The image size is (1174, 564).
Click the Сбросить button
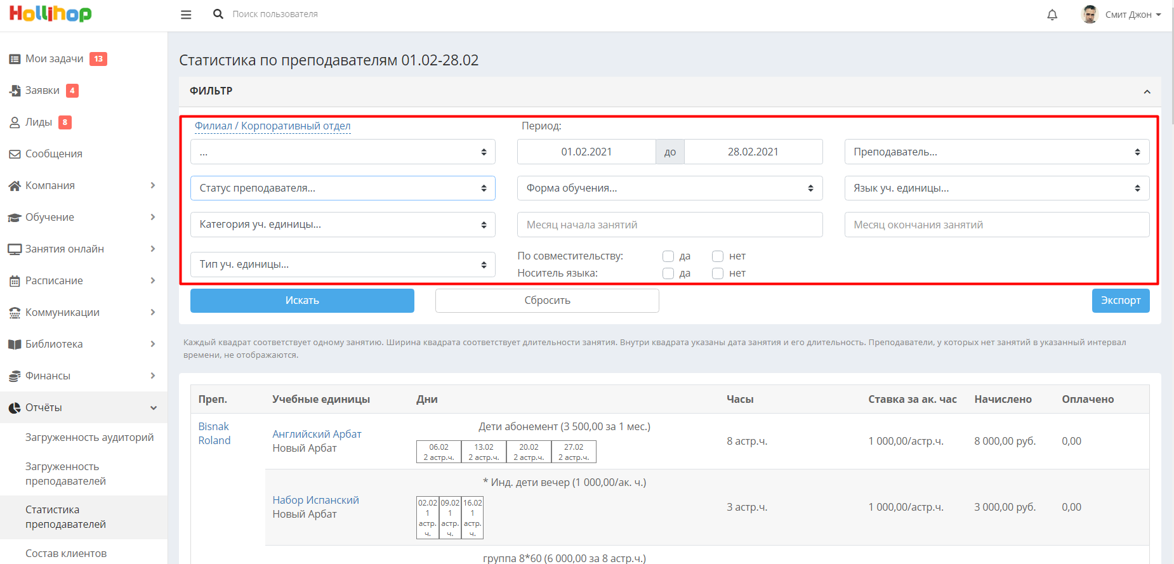[x=547, y=301]
